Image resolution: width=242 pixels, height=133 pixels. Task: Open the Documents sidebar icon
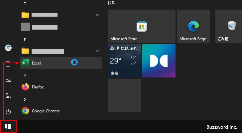8,64
